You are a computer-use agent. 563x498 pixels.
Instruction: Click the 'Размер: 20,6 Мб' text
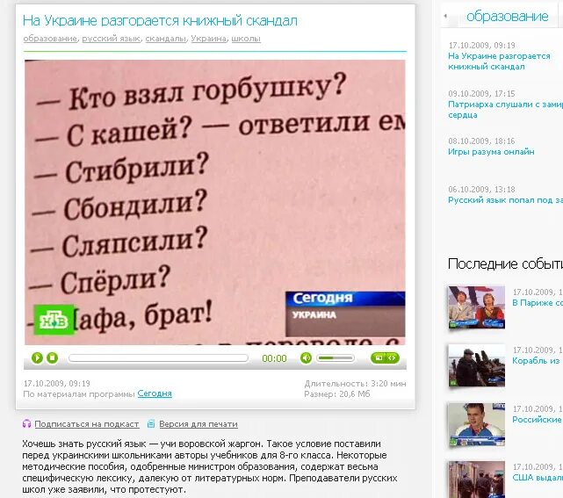(x=336, y=393)
